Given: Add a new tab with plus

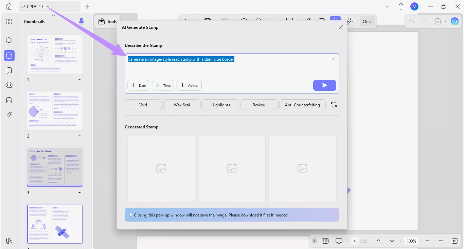Looking at the screenshot, I should pyautogui.click(x=88, y=6).
